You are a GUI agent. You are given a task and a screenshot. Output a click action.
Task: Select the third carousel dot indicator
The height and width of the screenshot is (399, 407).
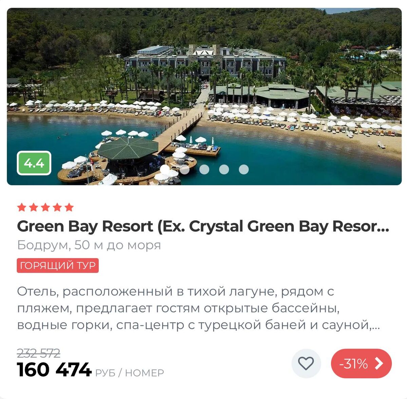(x=204, y=169)
